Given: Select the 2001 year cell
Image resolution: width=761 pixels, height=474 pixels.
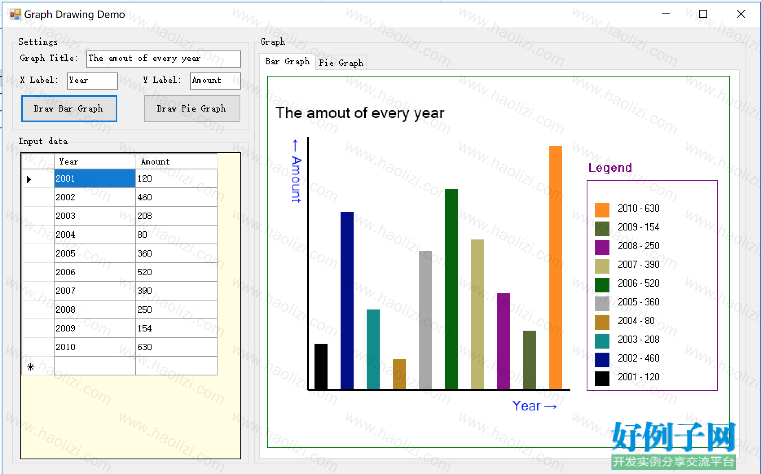Looking at the screenshot, I should tap(95, 179).
